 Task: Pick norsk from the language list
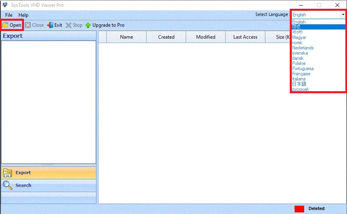[319, 43]
